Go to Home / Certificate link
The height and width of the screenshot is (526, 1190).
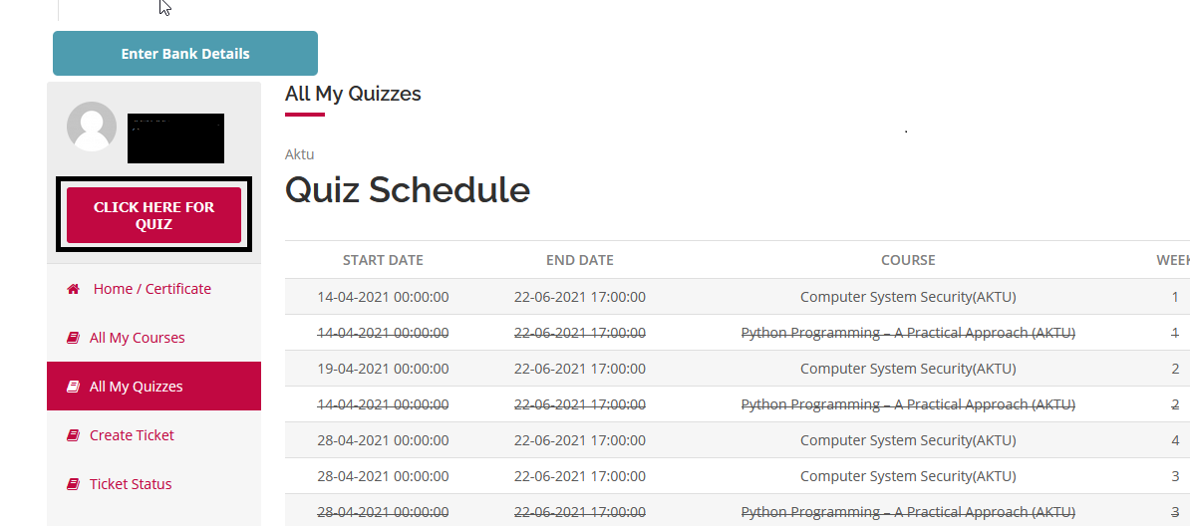click(x=152, y=289)
